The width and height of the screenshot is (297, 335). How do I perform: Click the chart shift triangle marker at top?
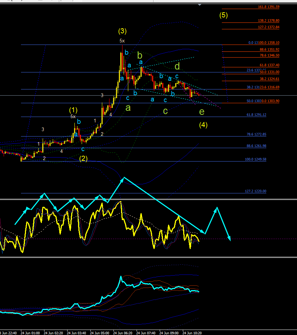199,5
